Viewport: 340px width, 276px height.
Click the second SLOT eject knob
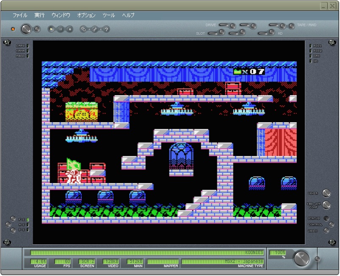point(243,32)
